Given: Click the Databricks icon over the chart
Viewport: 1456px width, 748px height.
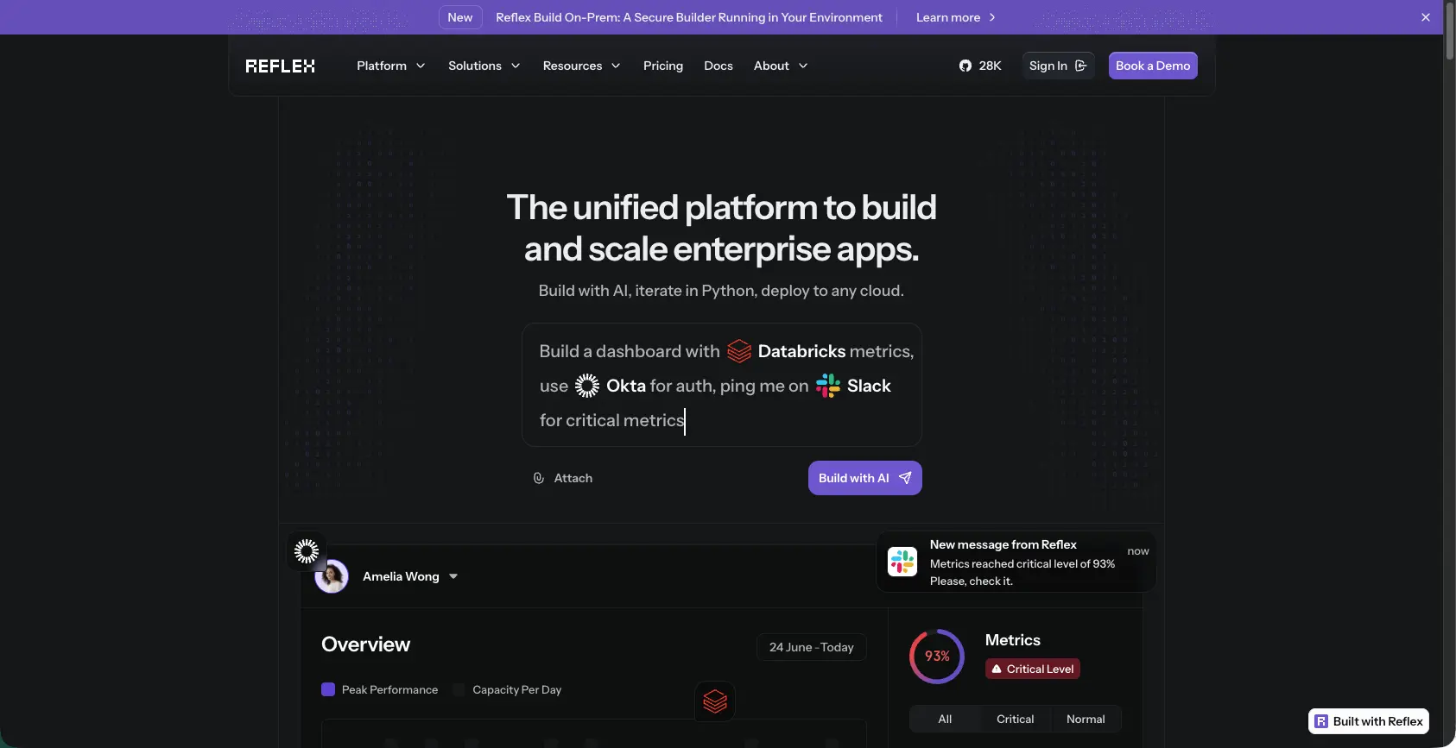Looking at the screenshot, I should coord(715,701).
